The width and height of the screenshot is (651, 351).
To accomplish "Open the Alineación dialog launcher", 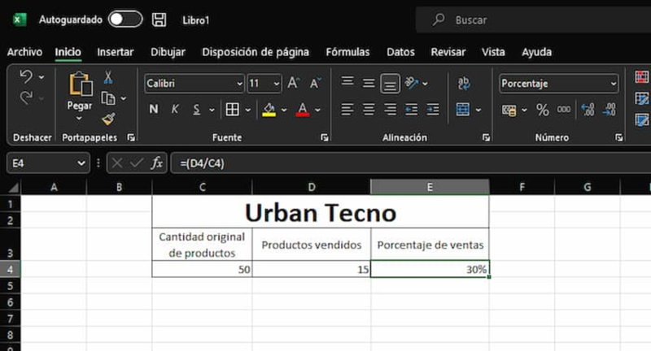I will 486,137.
